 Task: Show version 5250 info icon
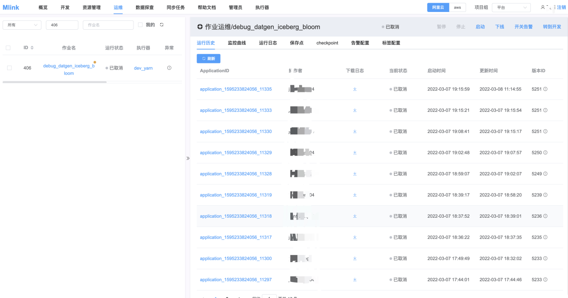pos(545,153)
